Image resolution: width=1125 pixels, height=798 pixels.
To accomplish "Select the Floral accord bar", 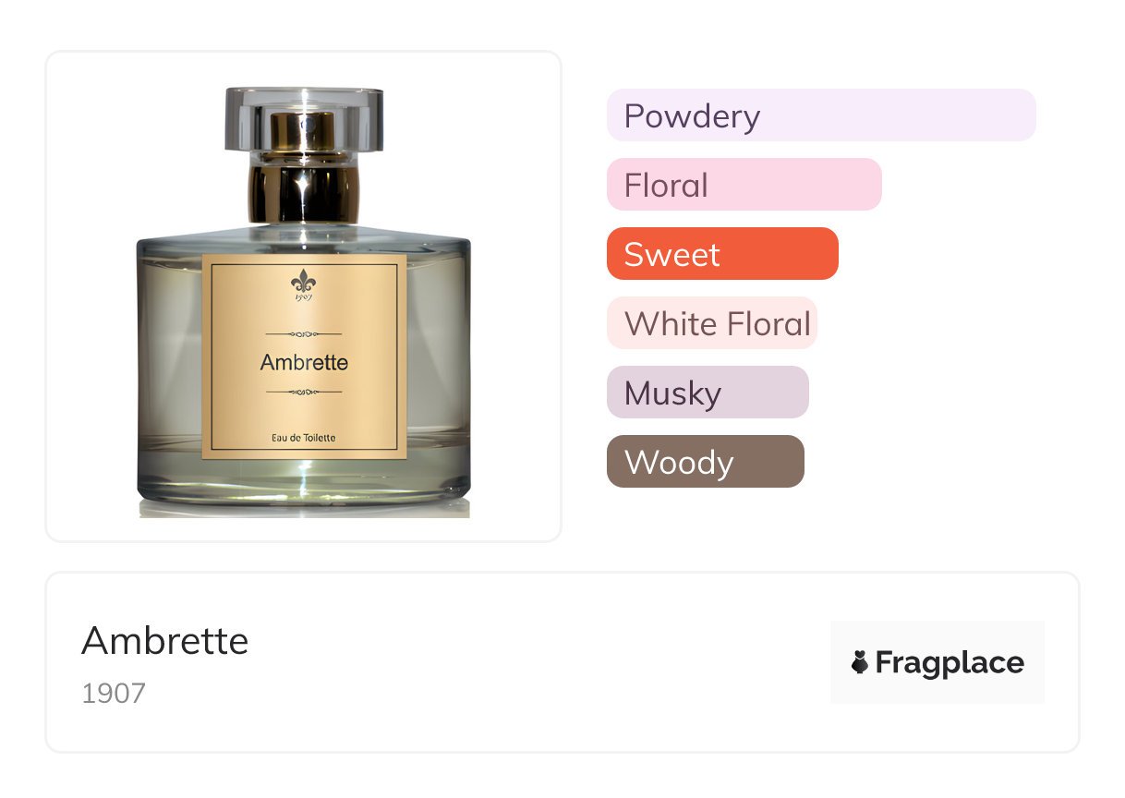I will tap(744, 185).
